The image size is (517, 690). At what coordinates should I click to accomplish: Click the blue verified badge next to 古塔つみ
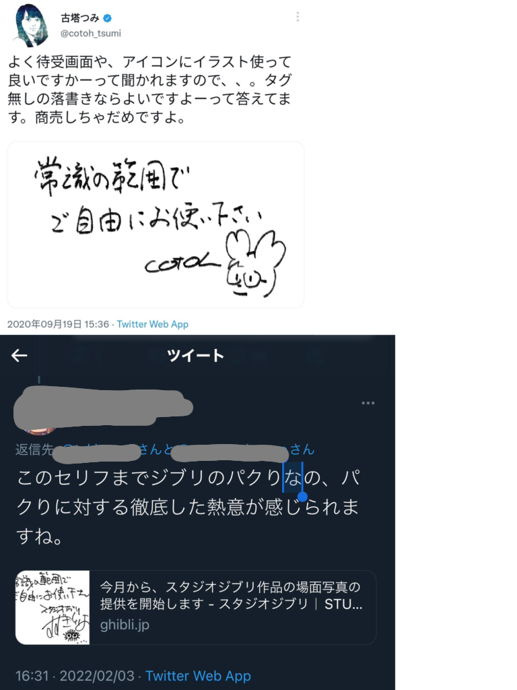(107, 18)
